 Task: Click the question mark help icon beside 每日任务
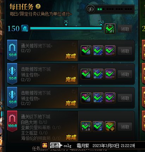click(38, 6)
